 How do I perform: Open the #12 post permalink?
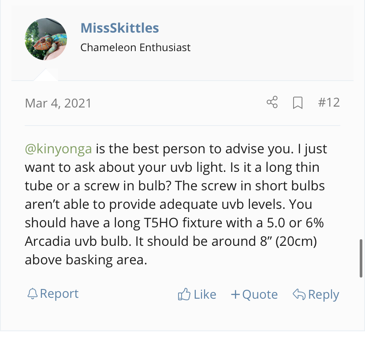click(x=328, y=103)
